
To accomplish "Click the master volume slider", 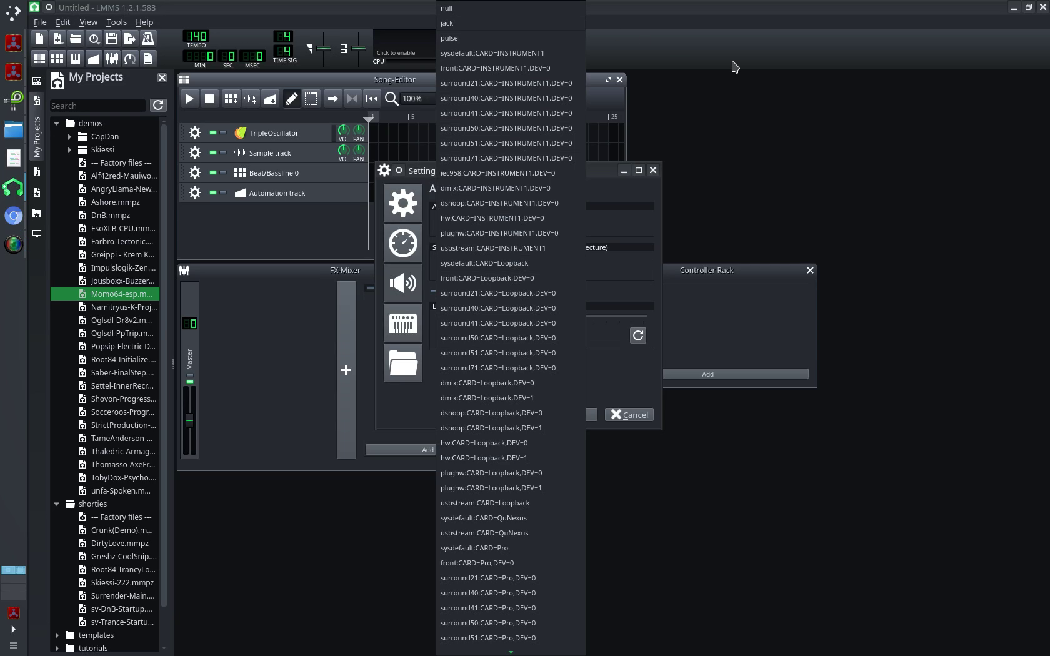I will pos(324,47).
